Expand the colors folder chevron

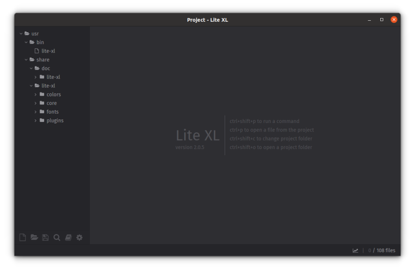(x=36, y=94)
